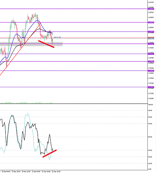The image size is (156, 173).
Task: Click the purple 1.79352 price level label
Action: point(151,44)
